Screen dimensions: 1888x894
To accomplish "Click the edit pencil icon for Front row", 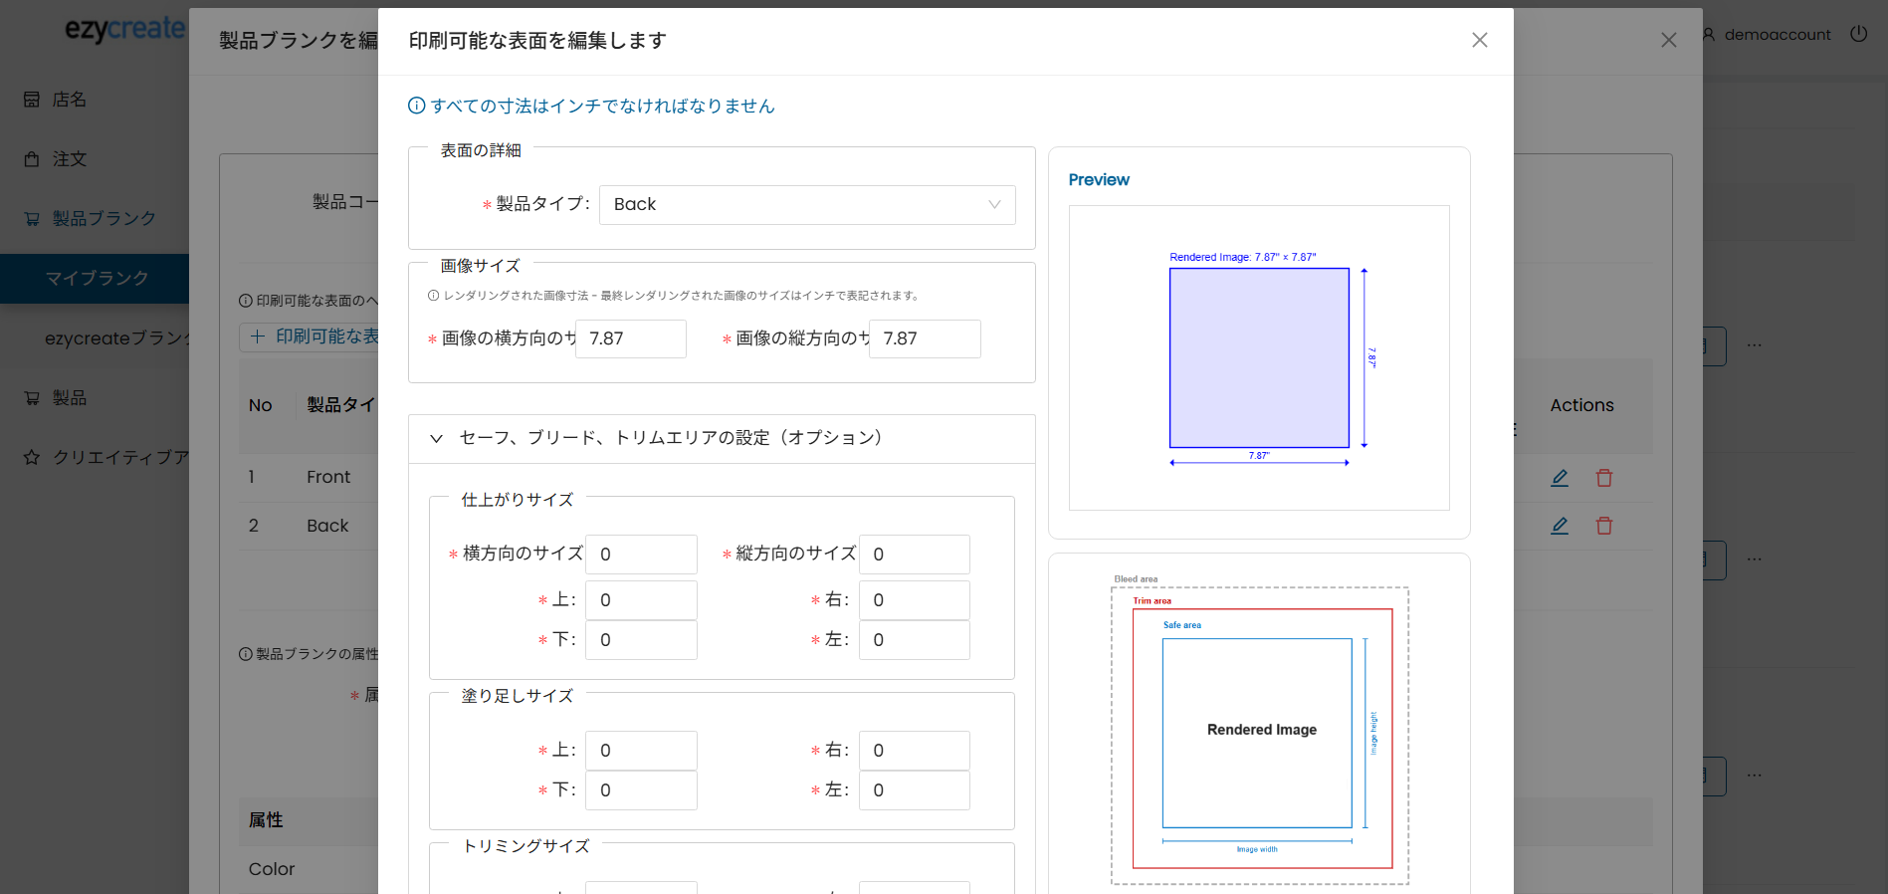I will 1560,478.
